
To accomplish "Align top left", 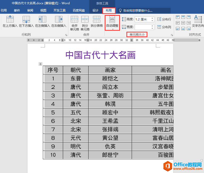I will pyautogui.click(x=178, y=17).
